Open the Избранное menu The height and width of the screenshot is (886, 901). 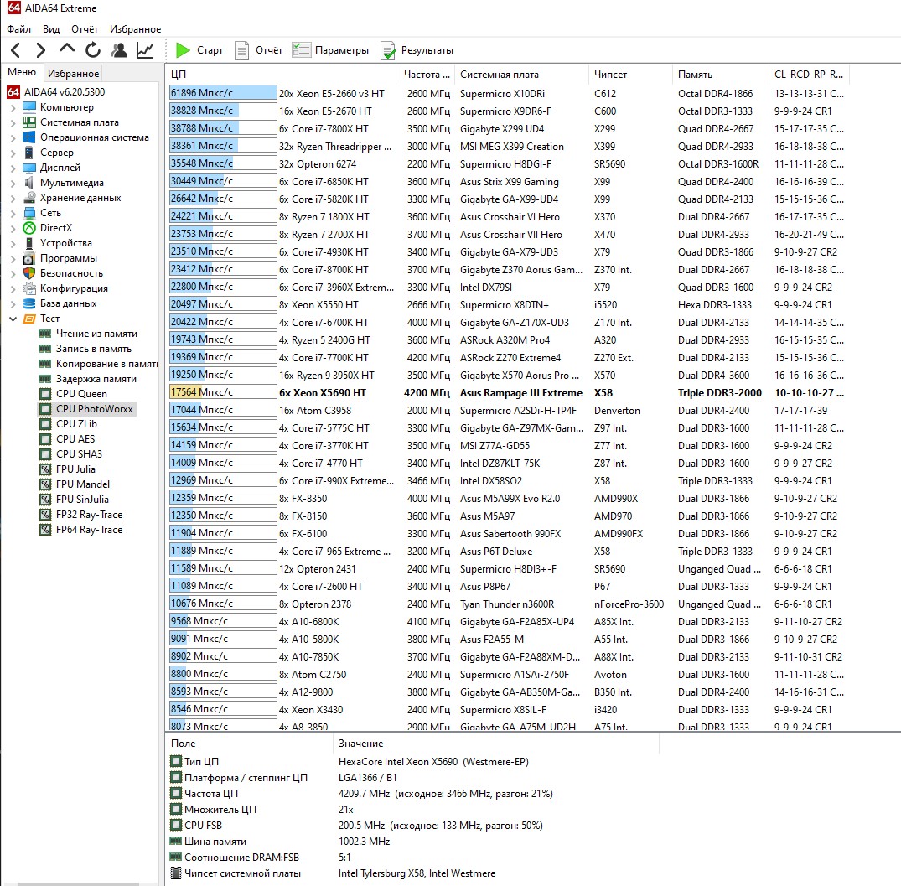135,29
